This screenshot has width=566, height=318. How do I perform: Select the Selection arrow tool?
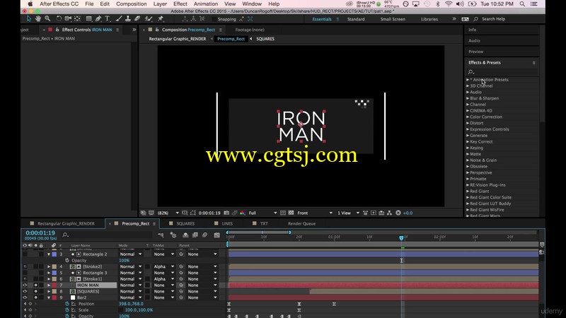(x=29, y=19)
